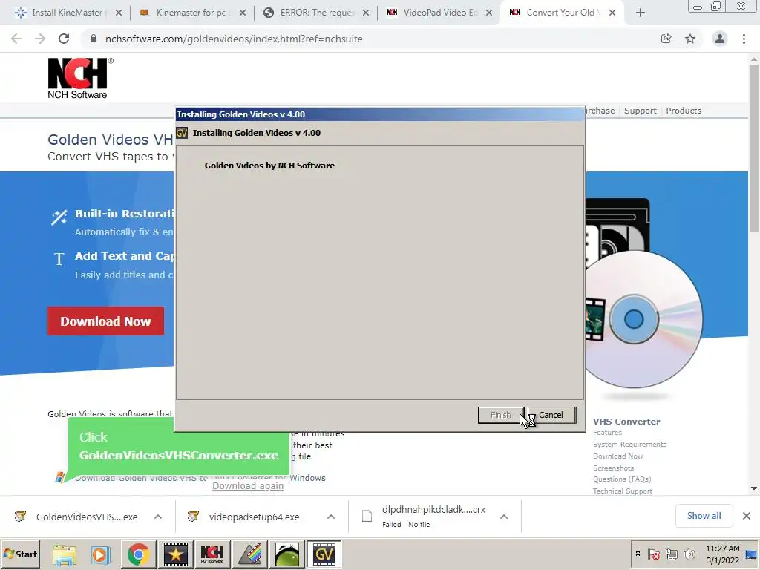The width and height of the screenshot is (760, 570).
Task: Open media player taskbar icon
Action: point(101,554)
